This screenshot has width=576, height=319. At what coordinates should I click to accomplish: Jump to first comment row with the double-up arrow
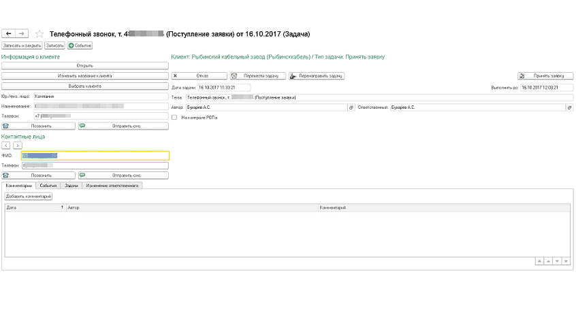coord(539,261)
